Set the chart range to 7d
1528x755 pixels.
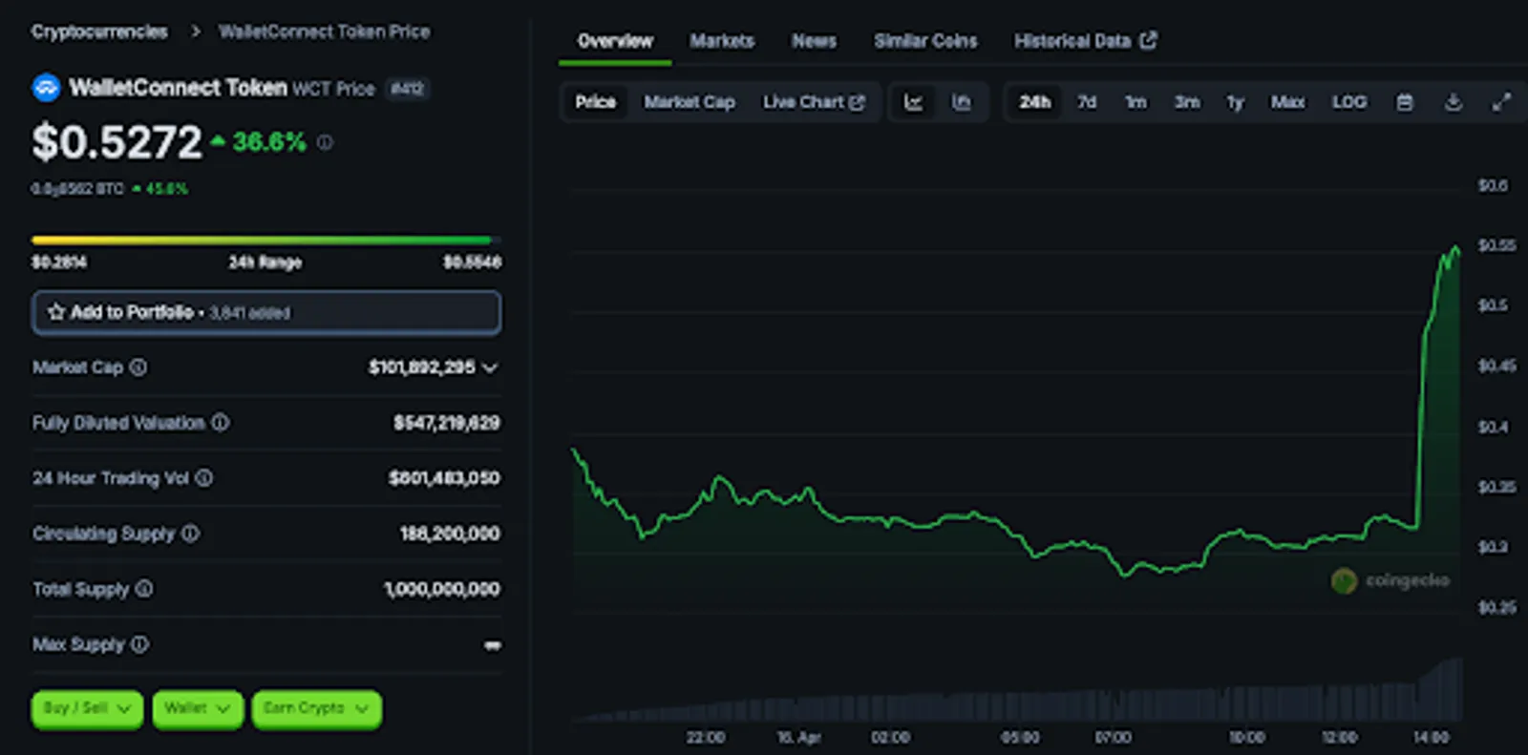1087,102
